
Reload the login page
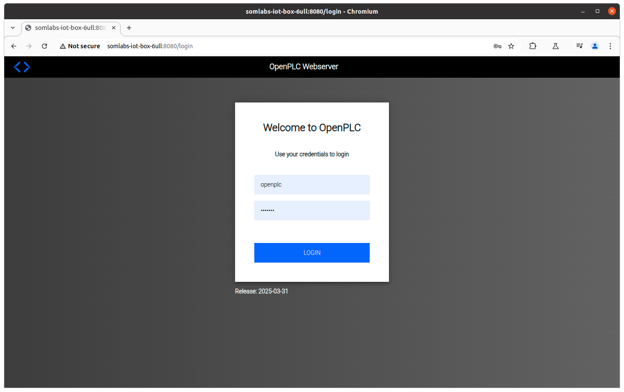44,46
